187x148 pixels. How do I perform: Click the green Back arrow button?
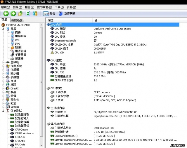coord(6,13)
